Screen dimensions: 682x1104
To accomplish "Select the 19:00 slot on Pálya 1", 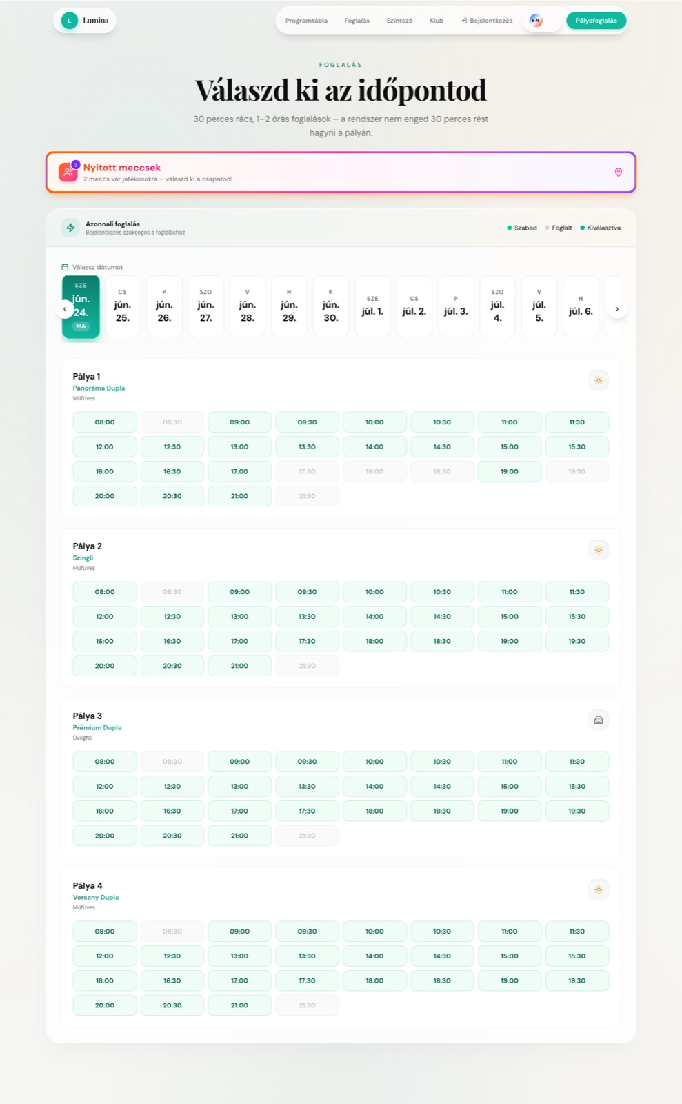I will [510, 472].
